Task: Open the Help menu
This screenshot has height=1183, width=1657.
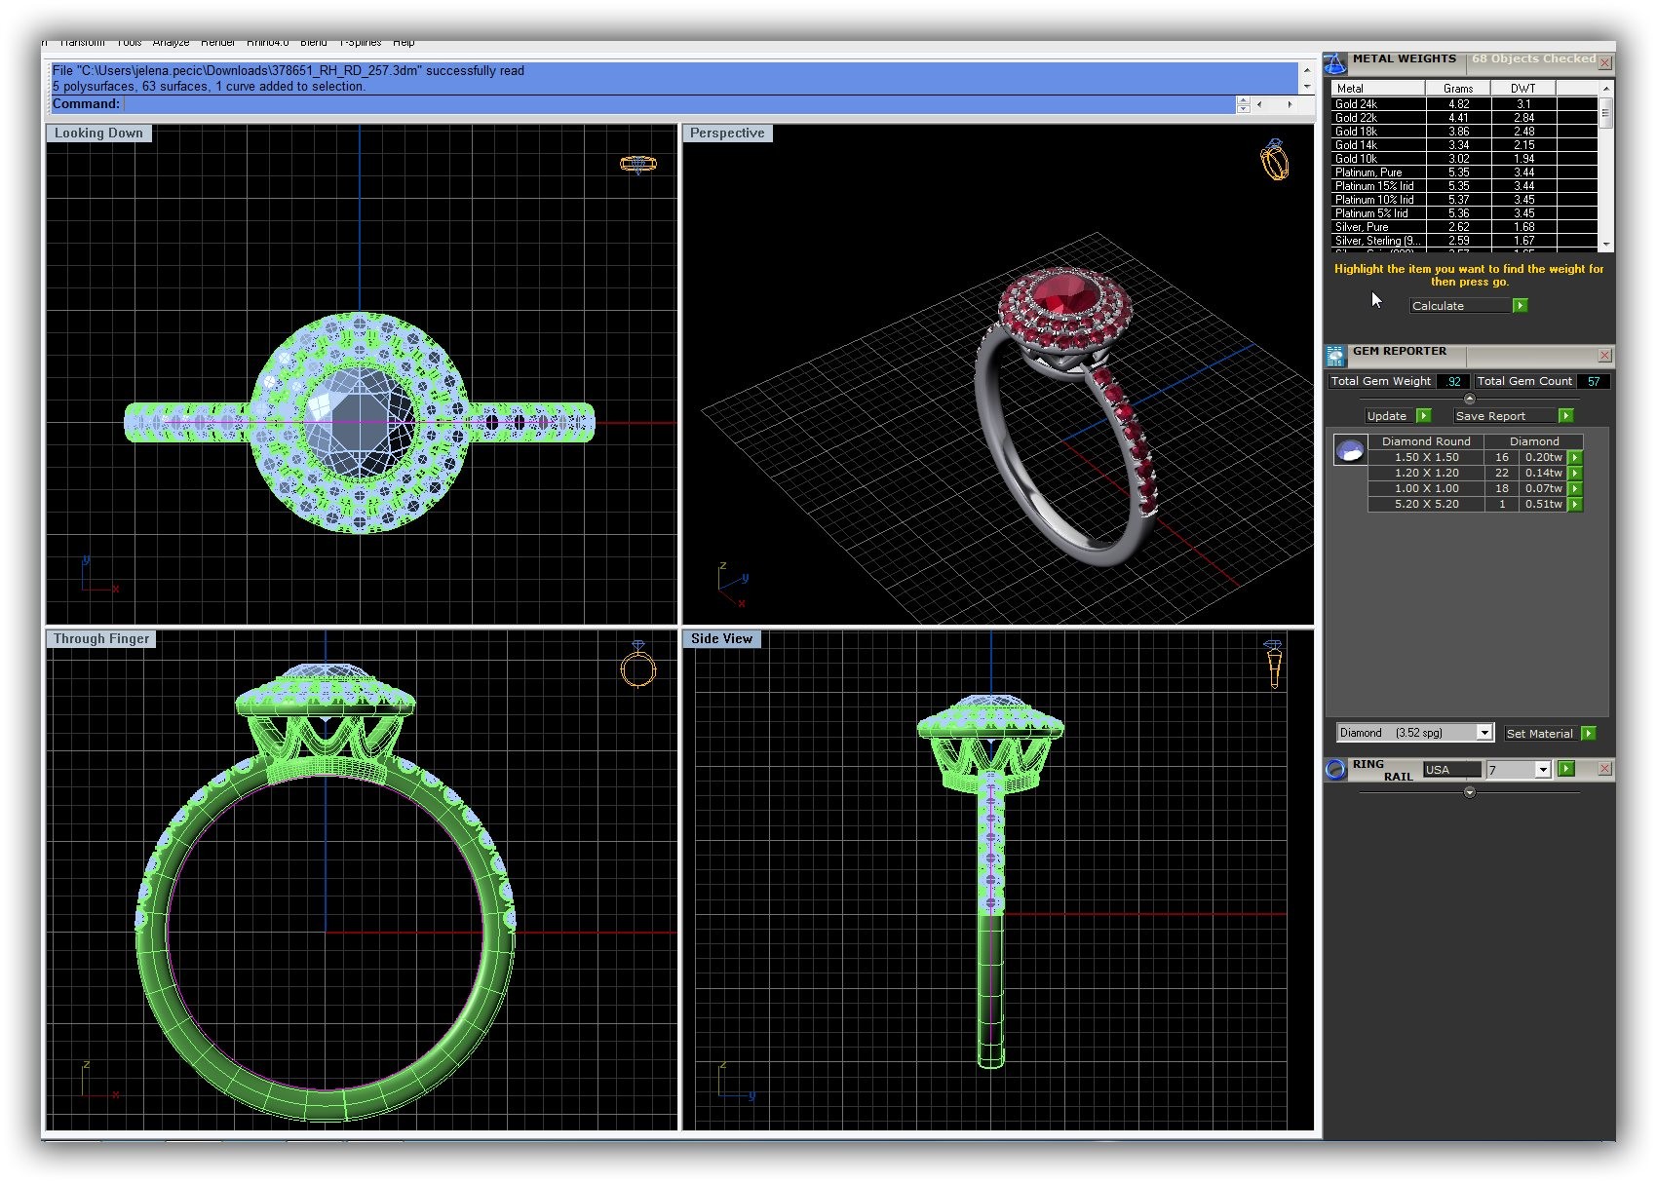Action: [x=404, y=43]
